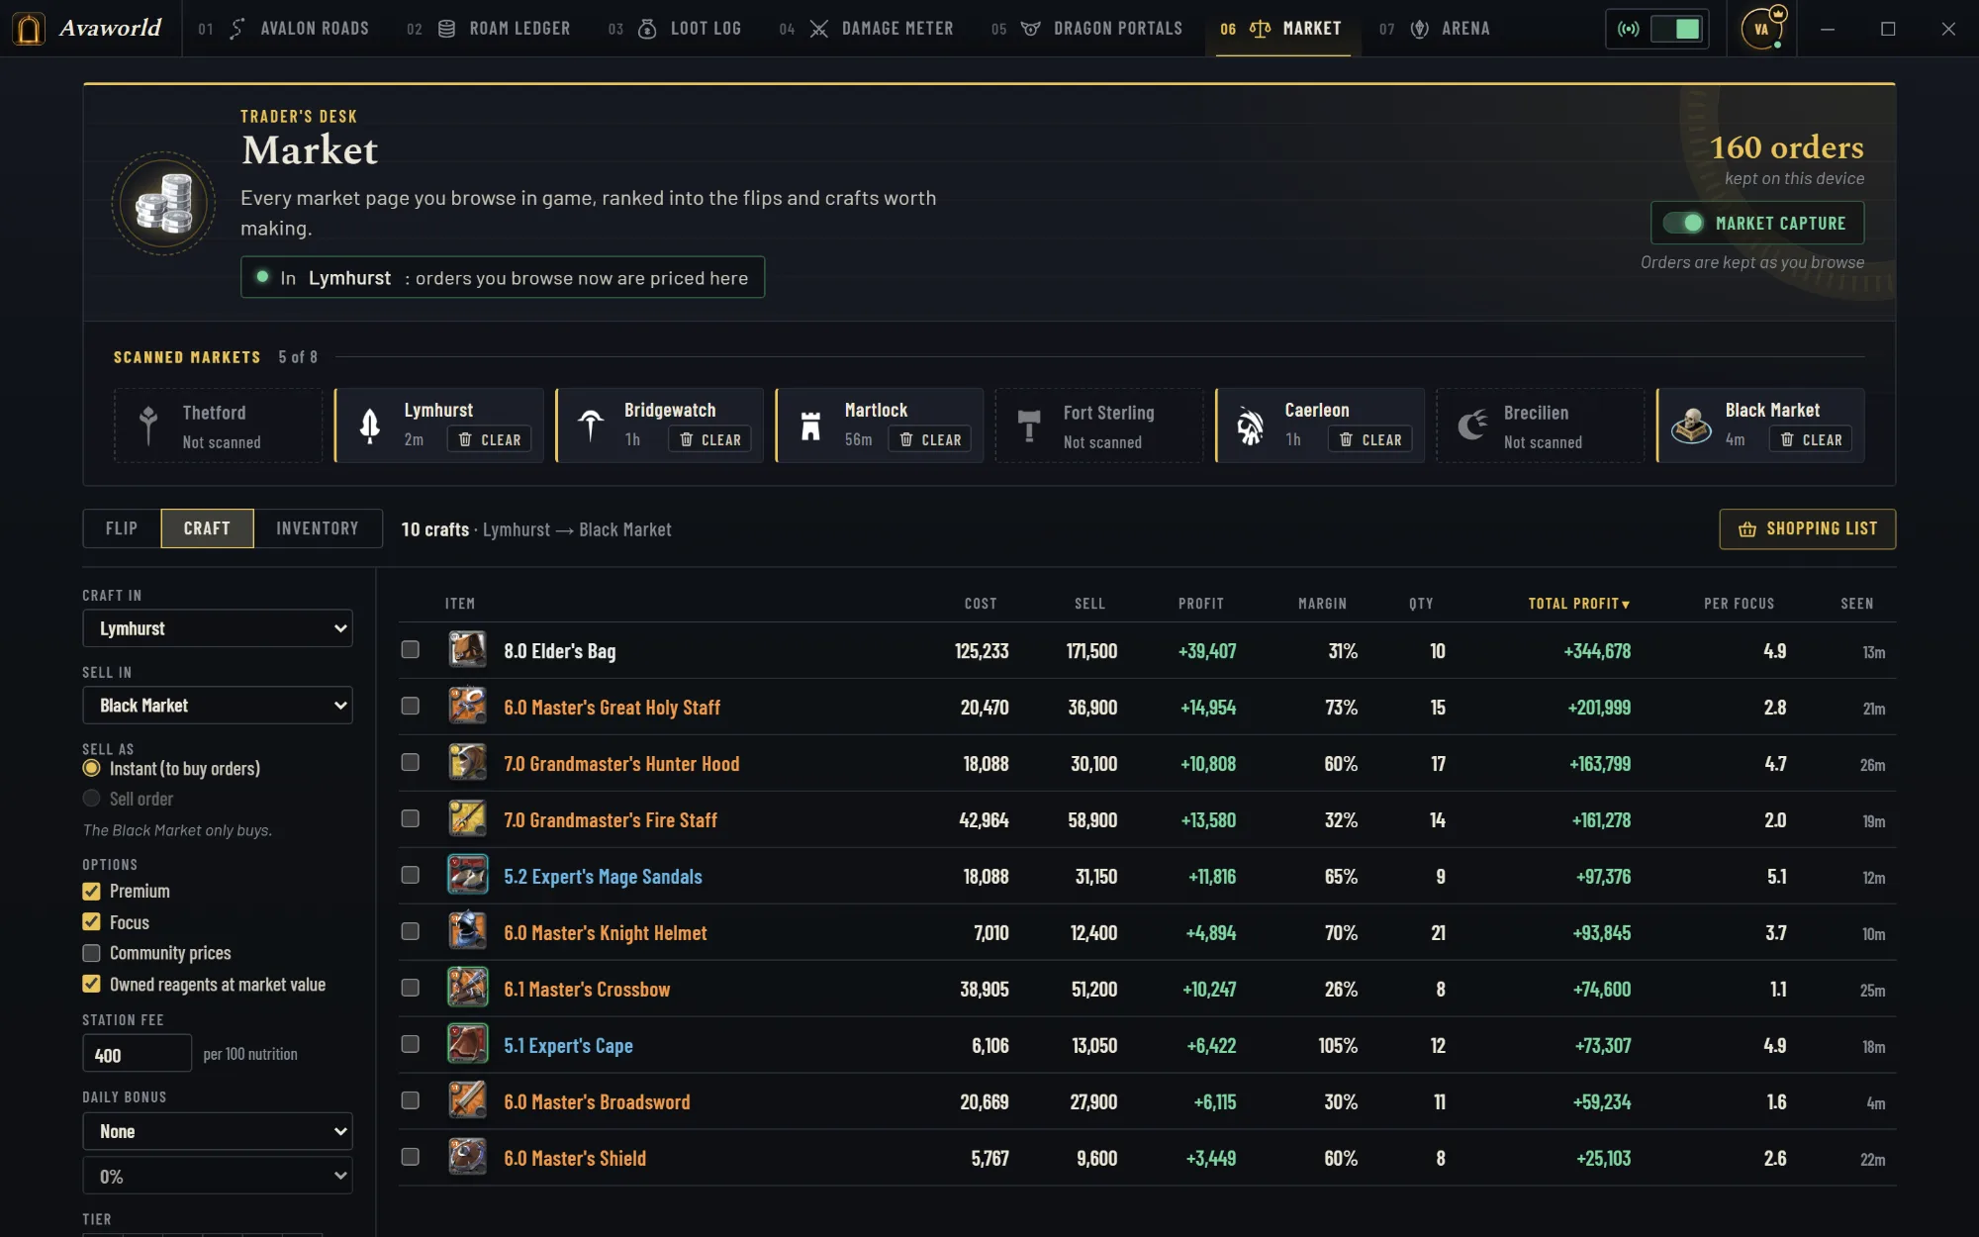The width and height of the screenshot is (1979, 1237).
Task: Click the VA profile avatar with crown
Action: click(x=1762, y=29)
